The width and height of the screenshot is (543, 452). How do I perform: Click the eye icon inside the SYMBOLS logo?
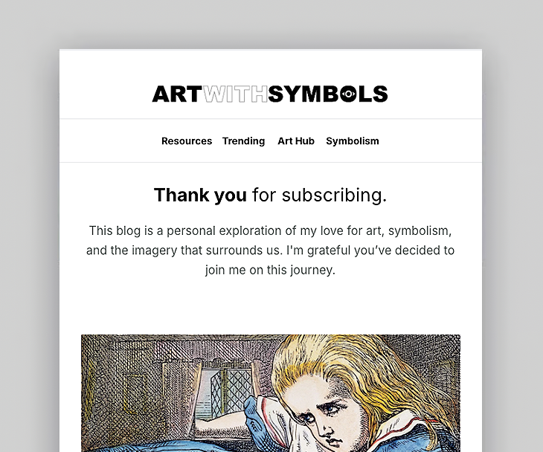pyautogui.click(x=348, y=94)
